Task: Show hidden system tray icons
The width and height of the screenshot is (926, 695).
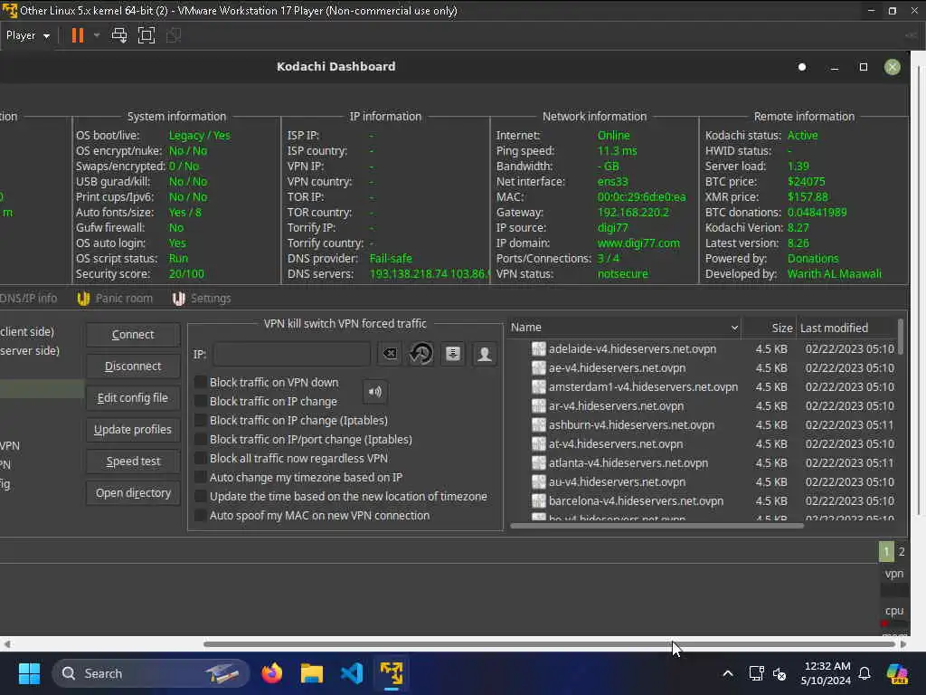Action: point(728,673)
